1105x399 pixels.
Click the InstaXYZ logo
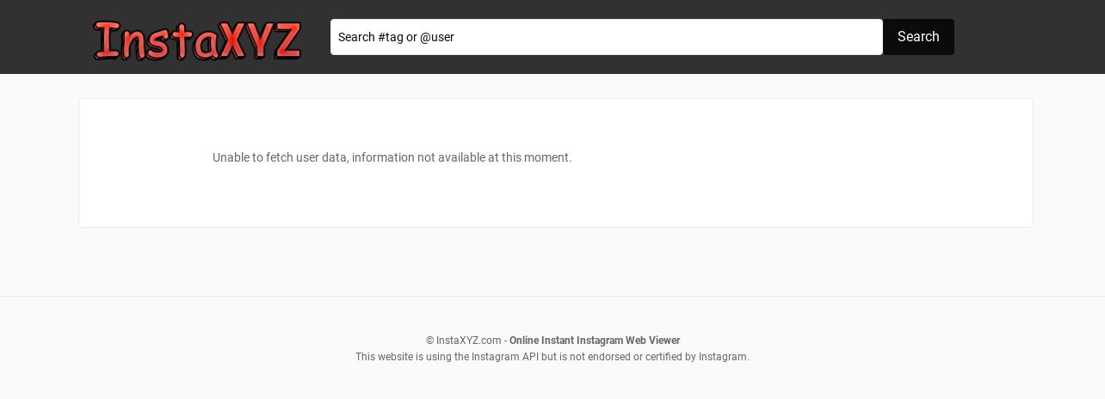(x=198, y=40)
